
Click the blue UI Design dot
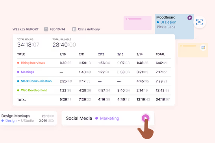point(158,22)
